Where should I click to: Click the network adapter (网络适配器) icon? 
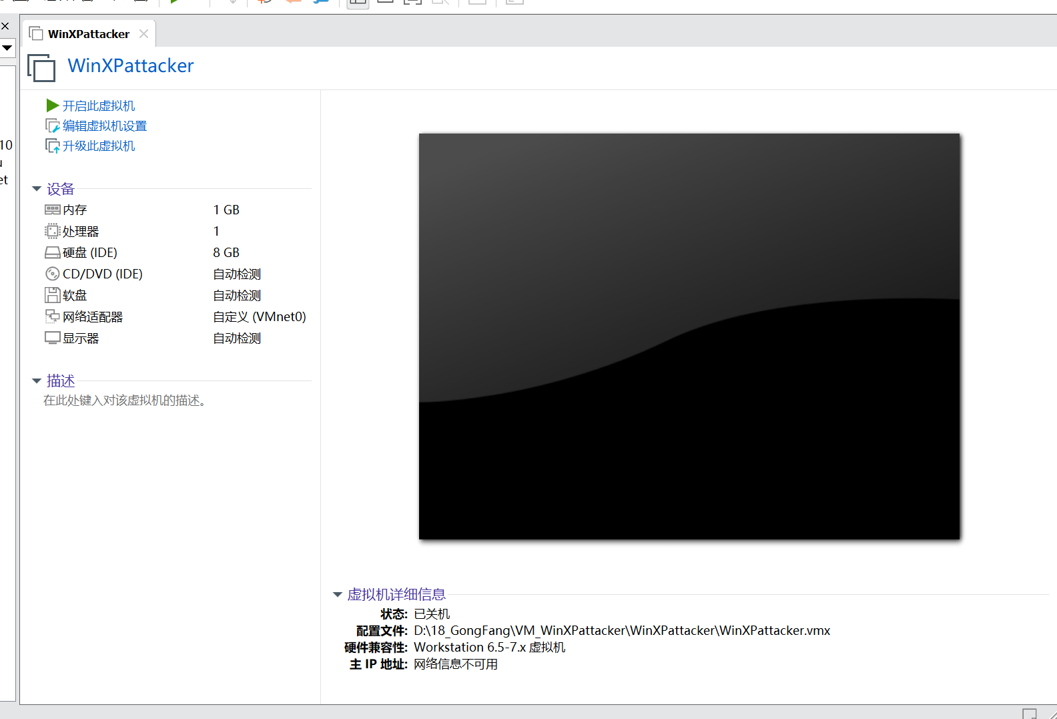coord(52,316)
